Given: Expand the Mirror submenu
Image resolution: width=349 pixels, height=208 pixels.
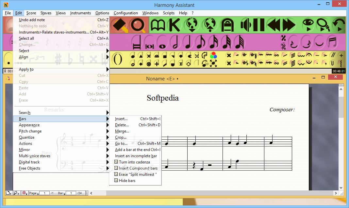Looking at the screenshot, I should [x=61, y=150].
